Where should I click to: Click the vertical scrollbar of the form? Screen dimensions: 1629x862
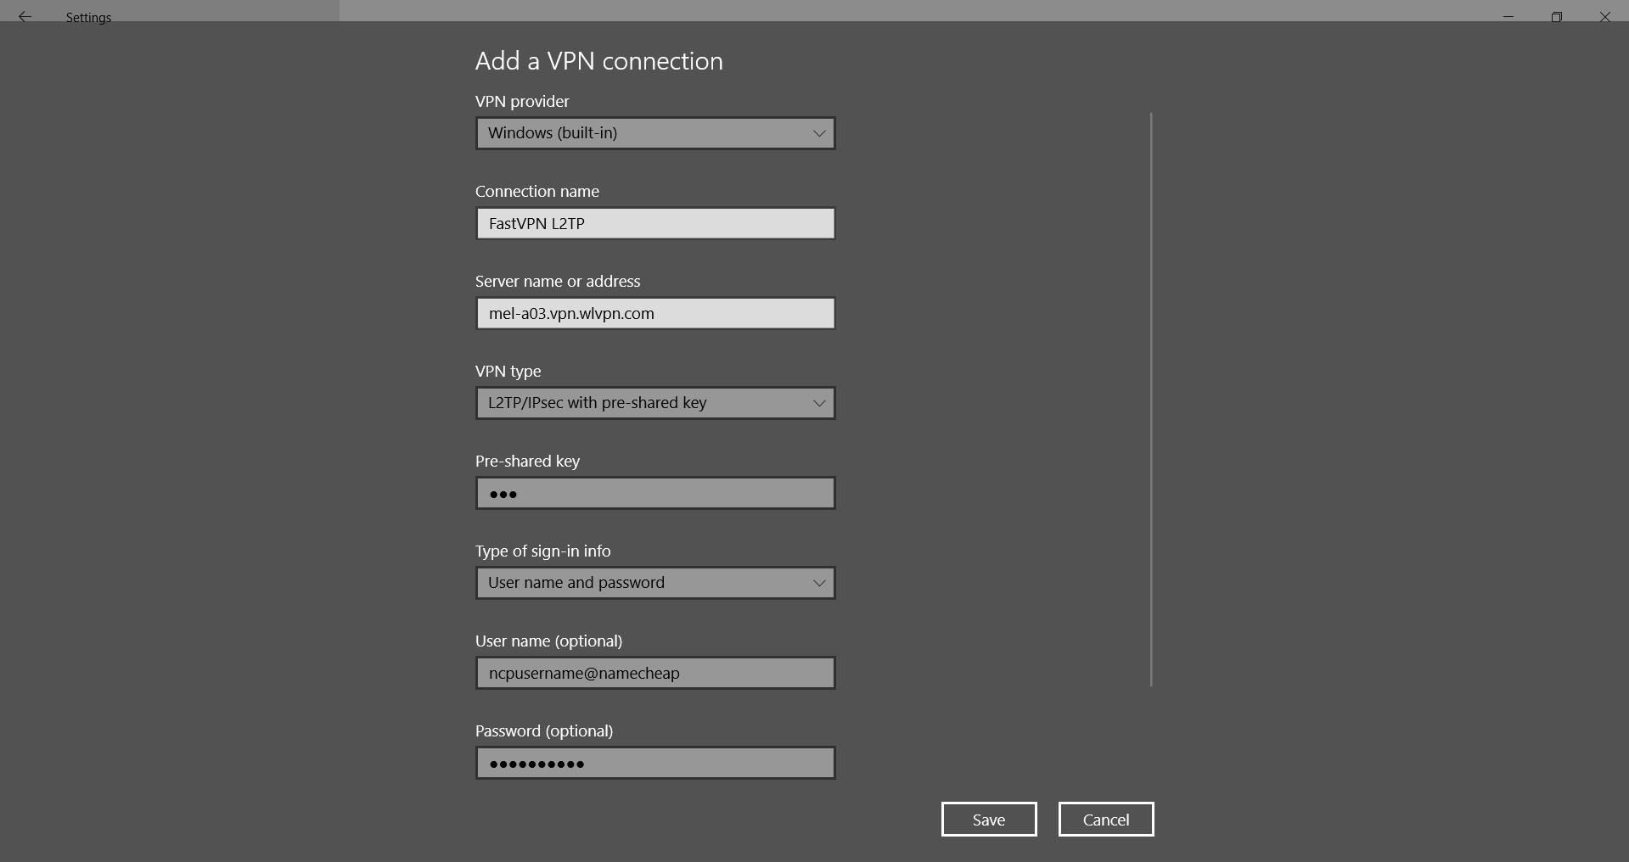click(1151, 399)
